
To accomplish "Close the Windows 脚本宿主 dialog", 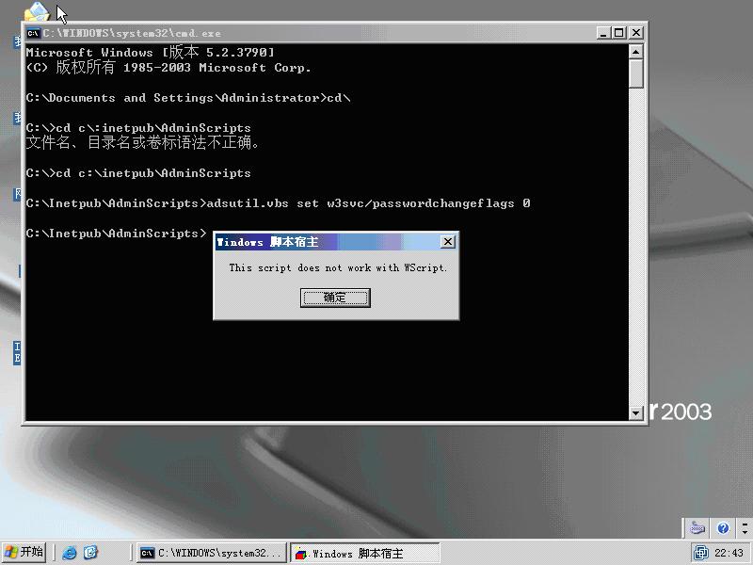I will click(448, 242).
